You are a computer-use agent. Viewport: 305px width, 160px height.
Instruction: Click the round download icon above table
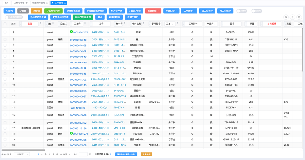point(292,17)
